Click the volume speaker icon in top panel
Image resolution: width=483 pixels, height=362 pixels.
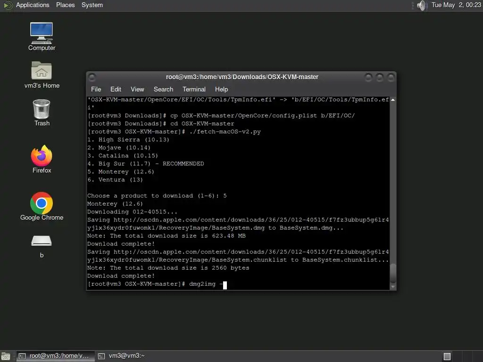coord(422,5)
